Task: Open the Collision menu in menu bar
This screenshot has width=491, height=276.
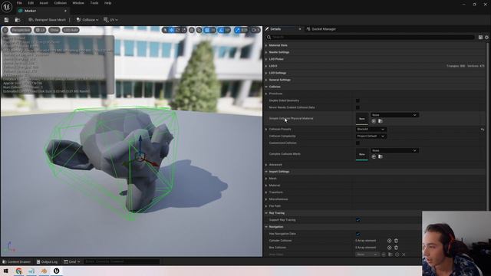Action: click(x=60, y=3)
